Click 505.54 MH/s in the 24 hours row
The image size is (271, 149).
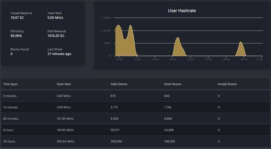coord(65,141)
